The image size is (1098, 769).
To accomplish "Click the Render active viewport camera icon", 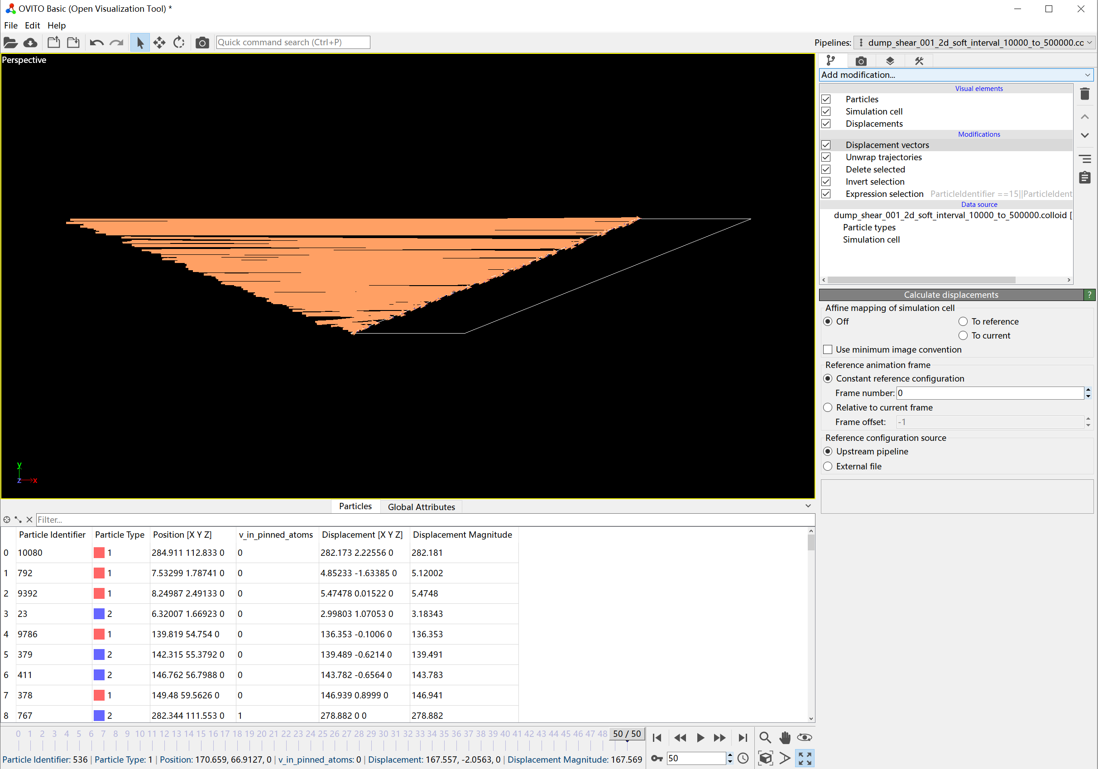I will (x=202, y=43).
